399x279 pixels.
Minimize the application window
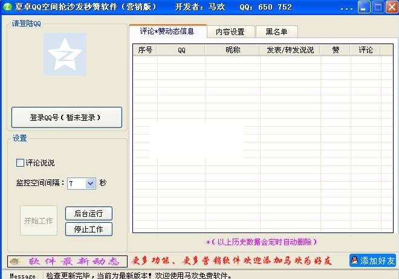tap(363, 8)
